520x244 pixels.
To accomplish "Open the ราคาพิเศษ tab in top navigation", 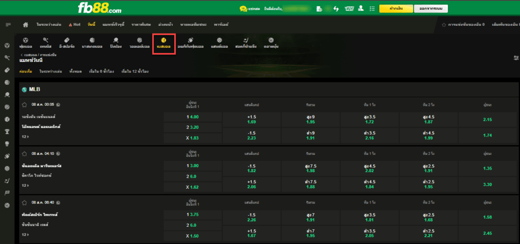I will pyautogui.click(x=141, y=25).
